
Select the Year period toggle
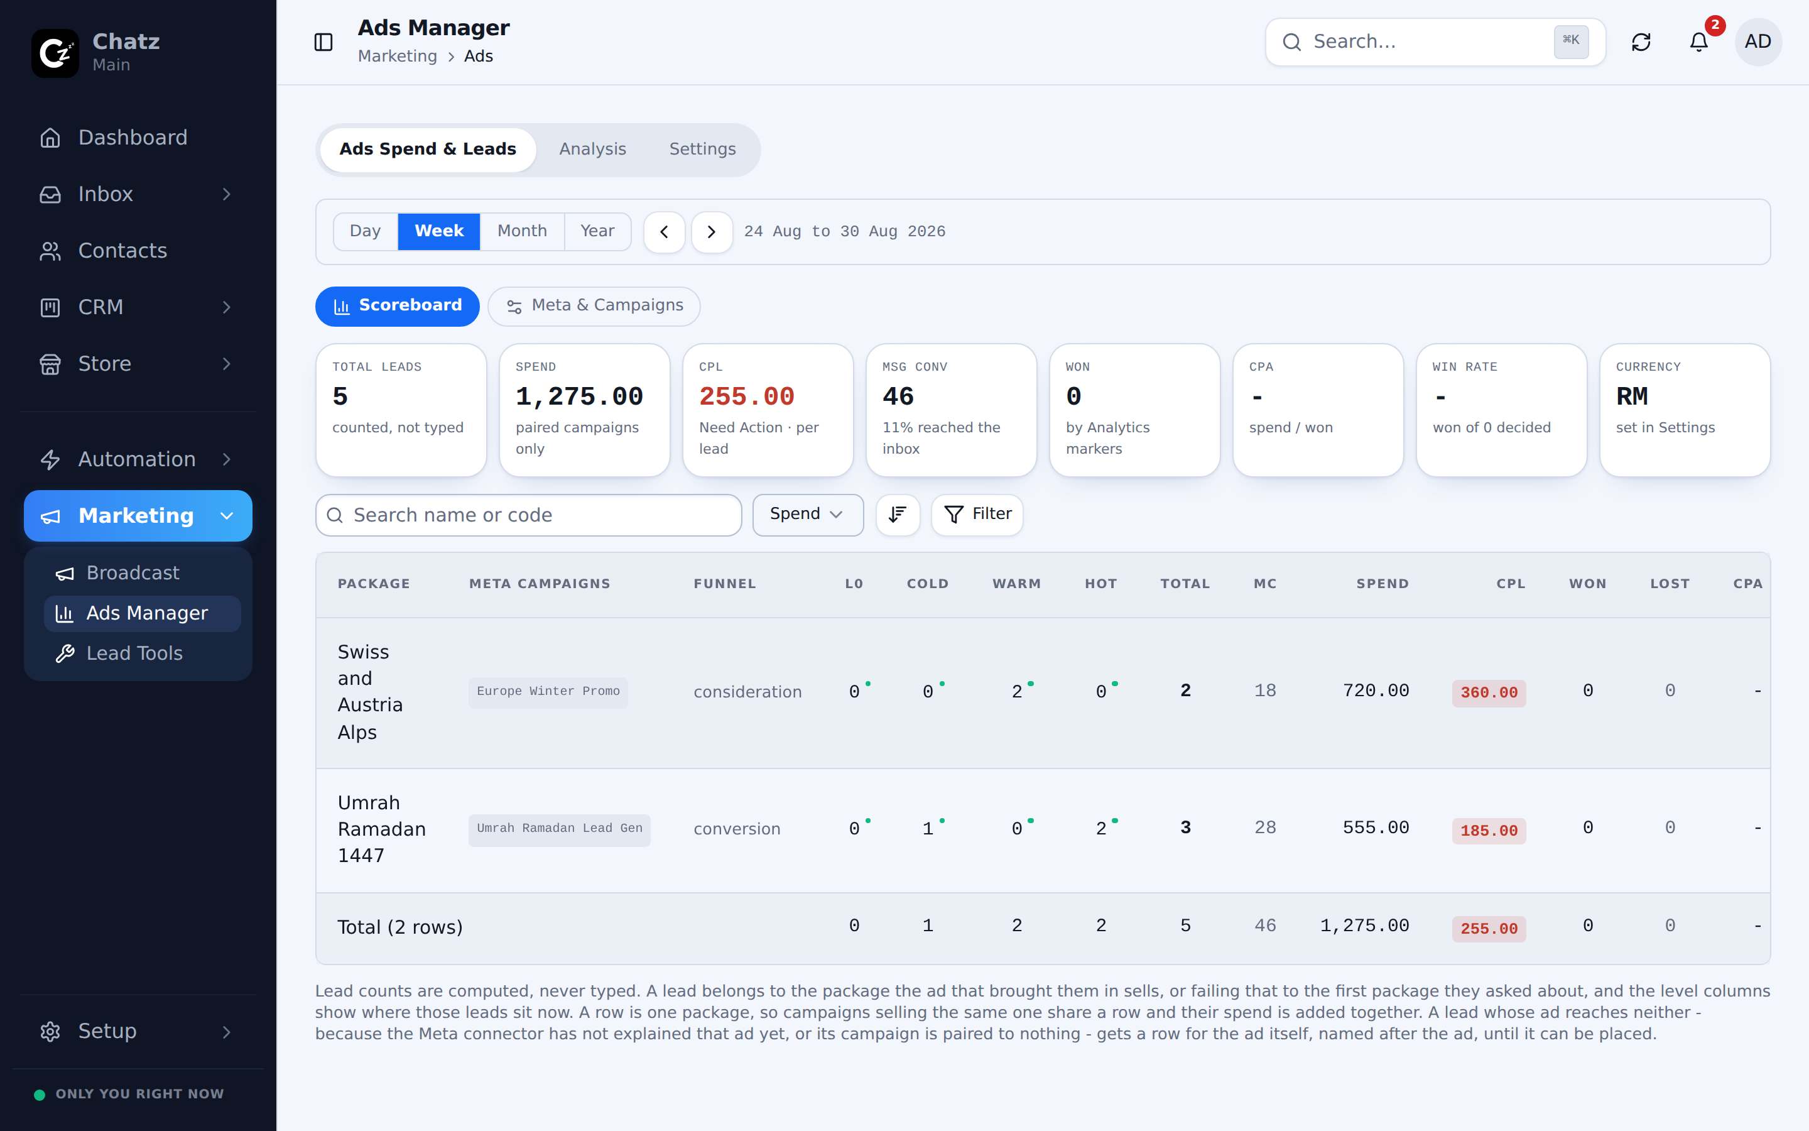tap(598, 232)
